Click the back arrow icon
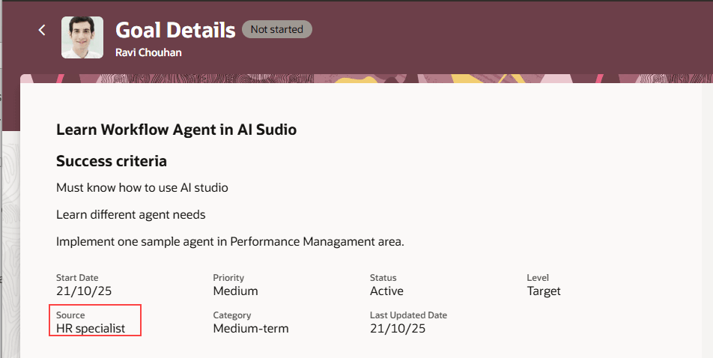Viewport: 713px width, 358px height. (x=42, y=30)
